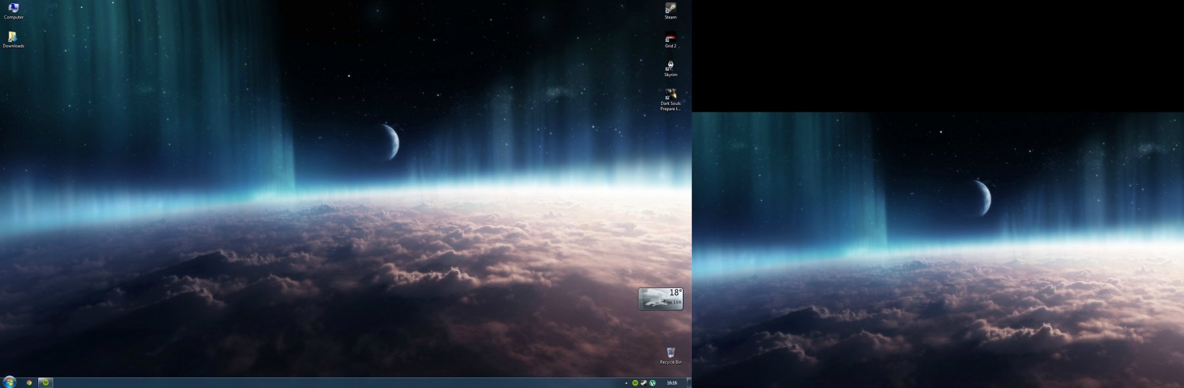
Task: Click the Show Desktop button strip
Action: pyautogui.click(x=689, y=383)
